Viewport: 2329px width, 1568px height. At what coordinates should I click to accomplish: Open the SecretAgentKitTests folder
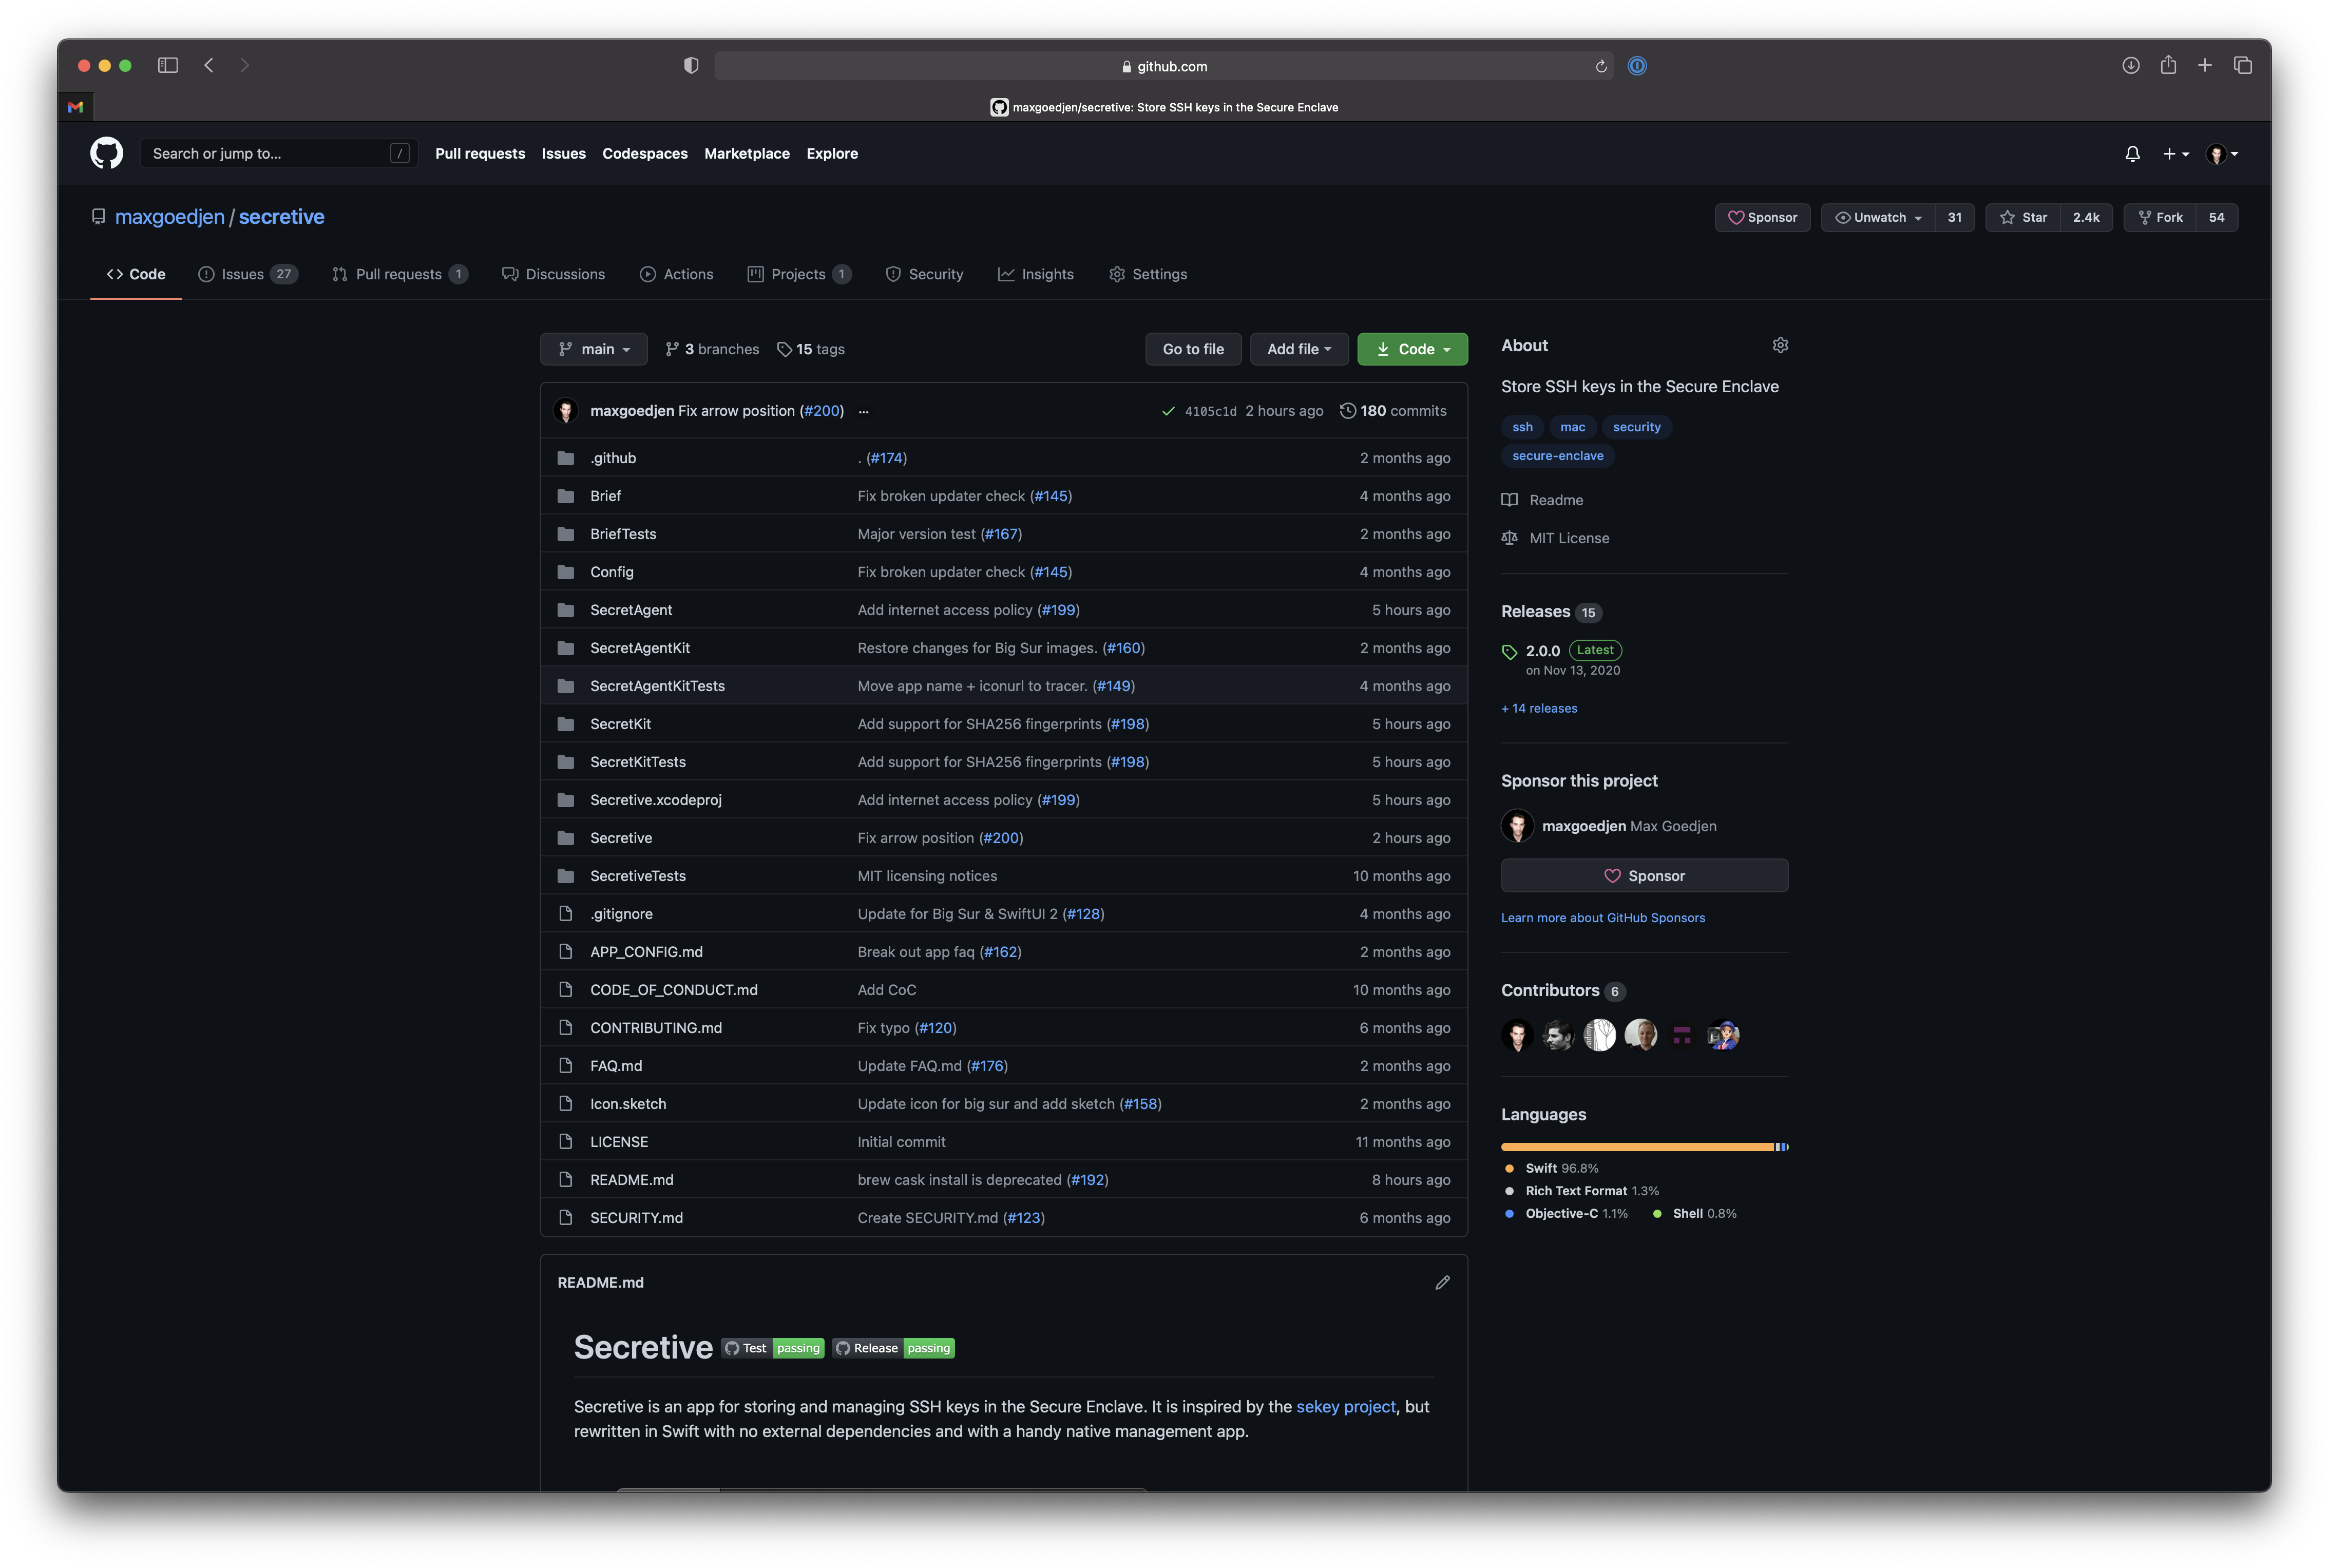click(x=657, y=686)
